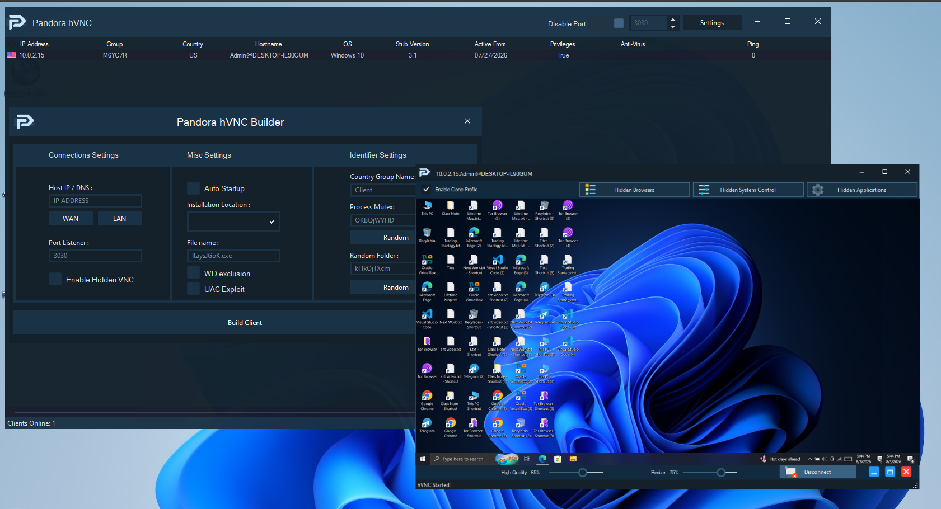Increase the port number with the up arrow
The width and height of the screenshot is (941, 509).
point(673,20)
